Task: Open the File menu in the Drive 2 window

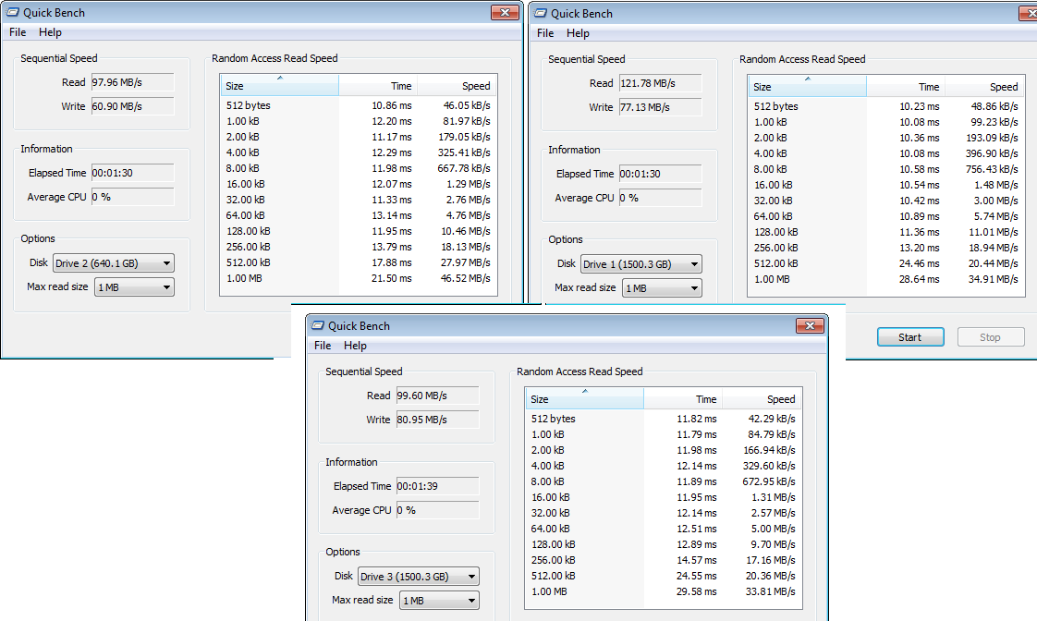Action: click(x=18, y=32)
